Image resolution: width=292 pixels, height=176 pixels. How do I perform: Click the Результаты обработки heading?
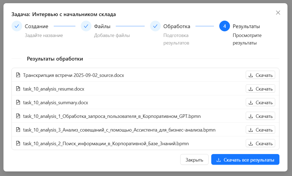pos(55,59)
